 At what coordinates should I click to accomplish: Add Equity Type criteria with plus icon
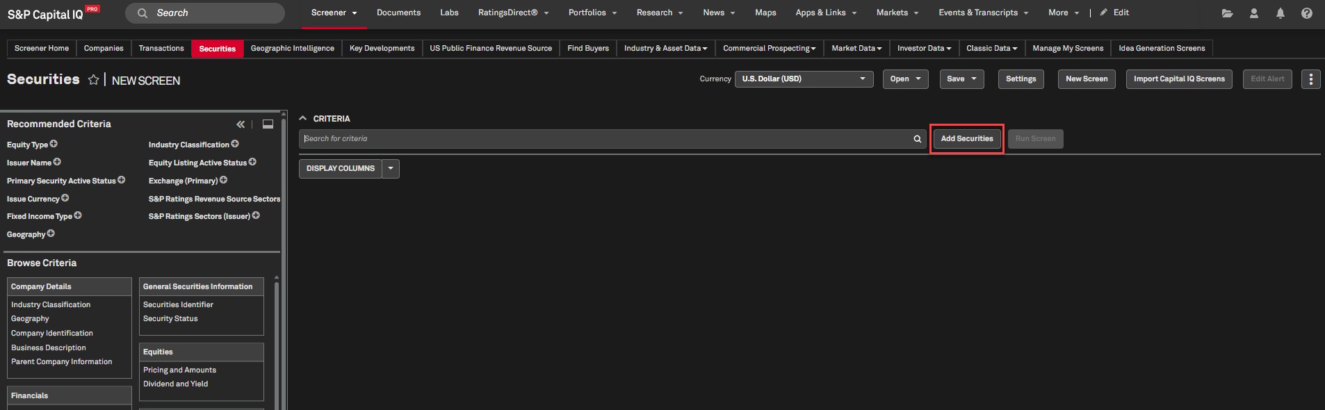pos(54,144)
